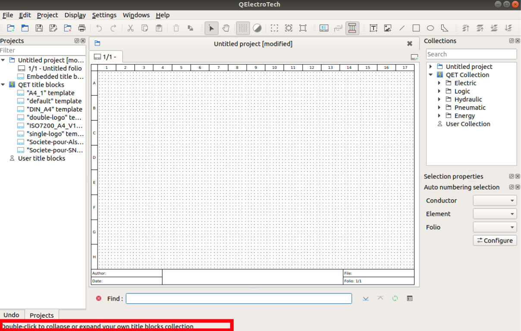Select the rectangle drawing tool
The height and width of the screenshot is (331, 521).
[416, 28]
